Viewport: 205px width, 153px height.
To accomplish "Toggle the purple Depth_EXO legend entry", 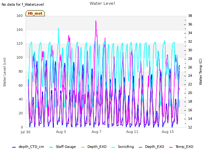I will [152, 147].
